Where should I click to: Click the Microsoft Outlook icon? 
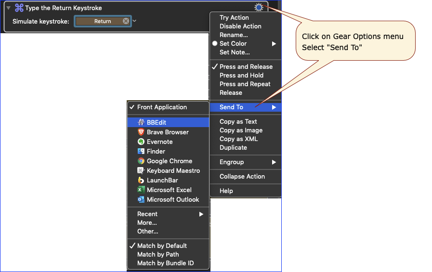(141, 199)
